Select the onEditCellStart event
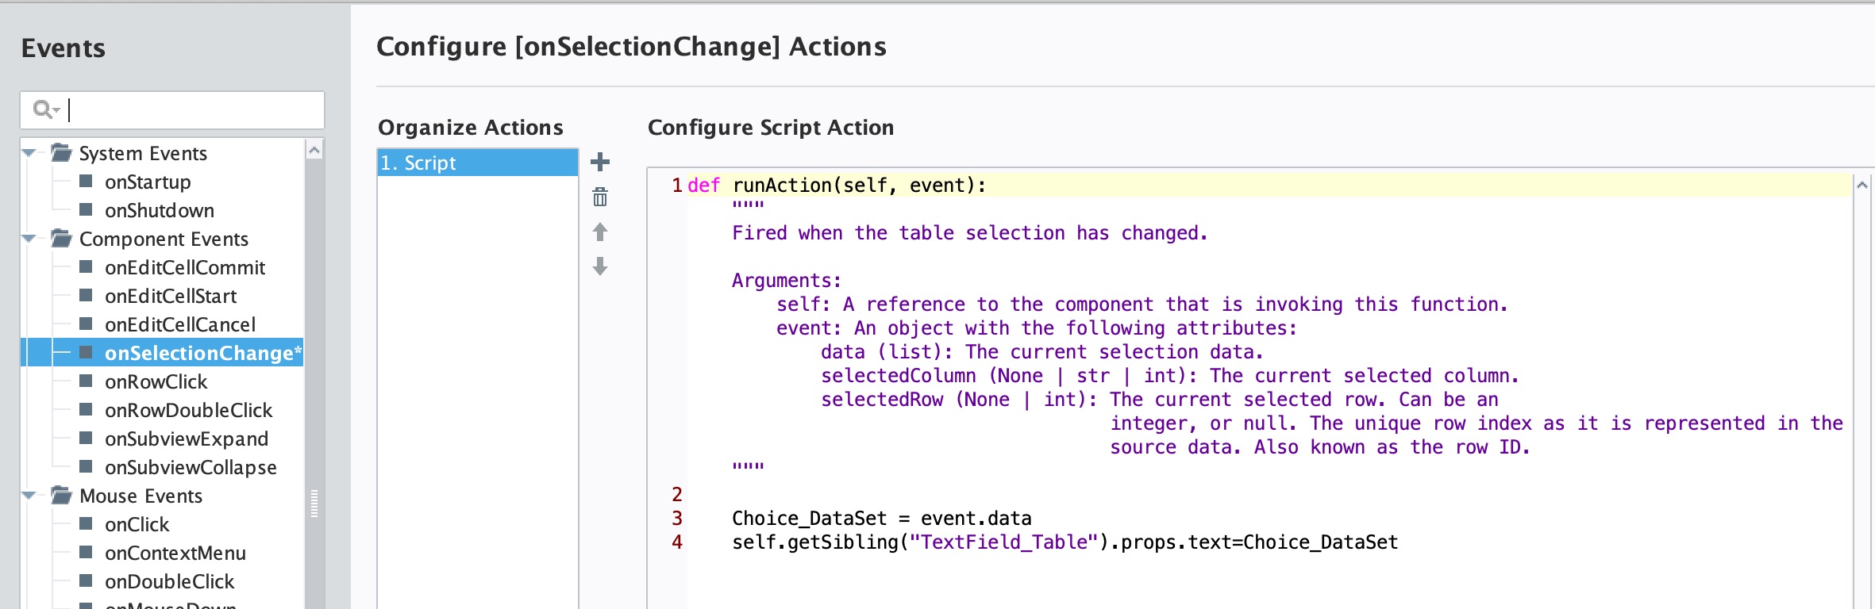This screenshot has width=1875, height=609. pyautogui.click(x=171, y=296)
